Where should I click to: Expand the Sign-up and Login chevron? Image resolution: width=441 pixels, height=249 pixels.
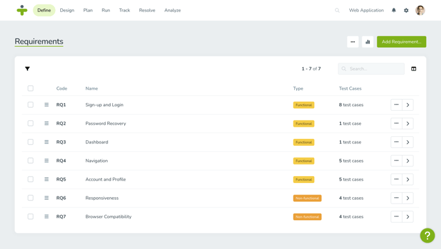408,105
